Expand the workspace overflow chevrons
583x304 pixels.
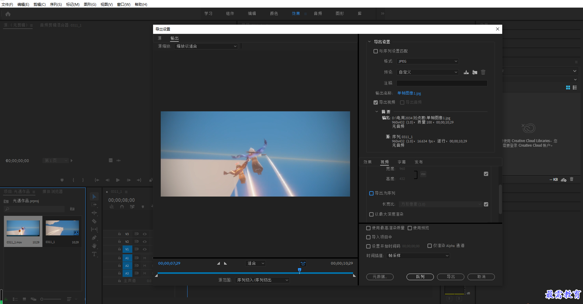point(383,13)
